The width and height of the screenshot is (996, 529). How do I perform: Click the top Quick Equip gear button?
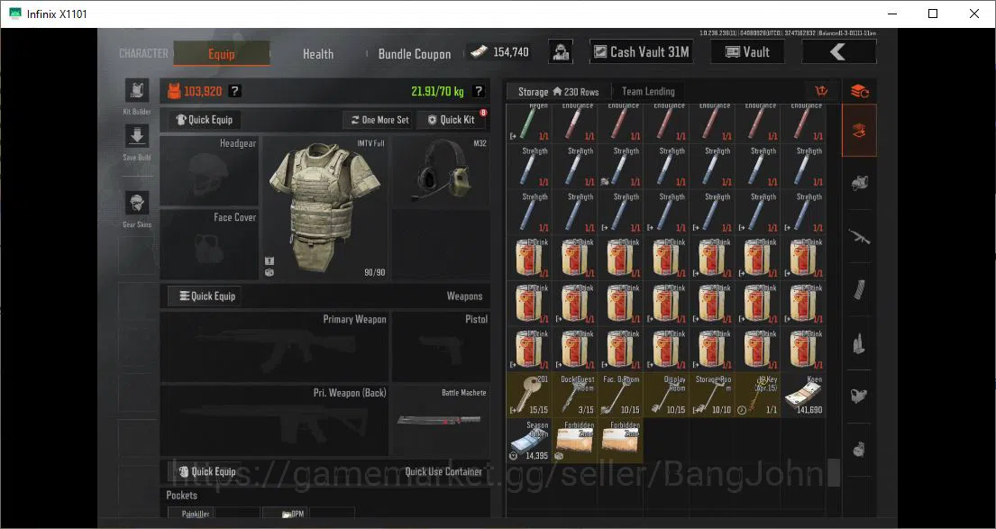[x=205, y=119]
